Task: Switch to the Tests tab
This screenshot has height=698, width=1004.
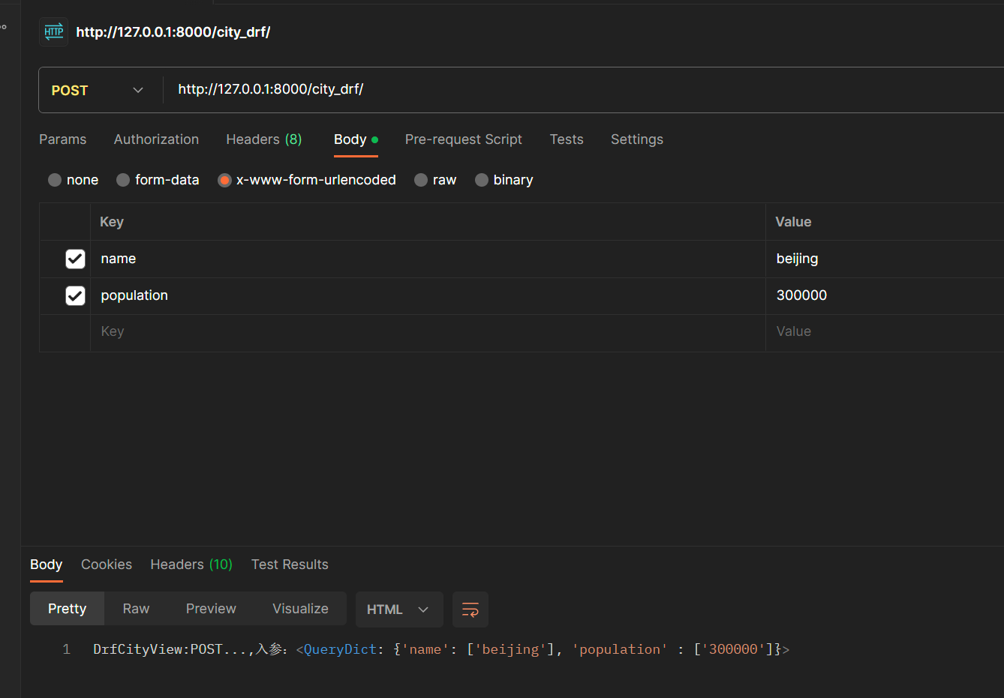Action: click(566, 139)
